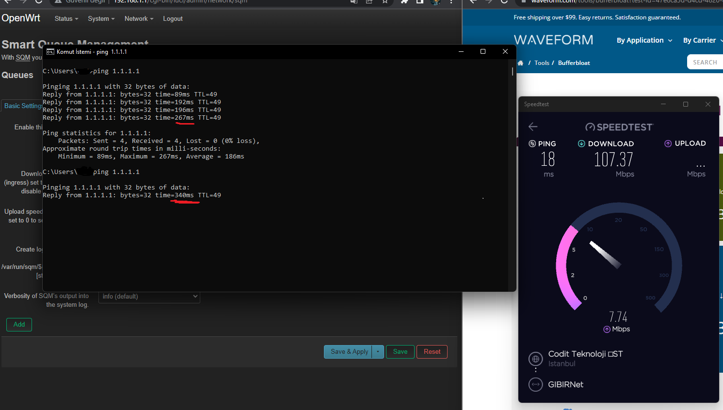Viewport: 723px width, 410px height.
Task: Click the ping reply line with time=89ms
Action: [130, 95]
